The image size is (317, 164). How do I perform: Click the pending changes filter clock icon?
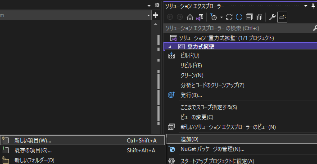point(213,18)
